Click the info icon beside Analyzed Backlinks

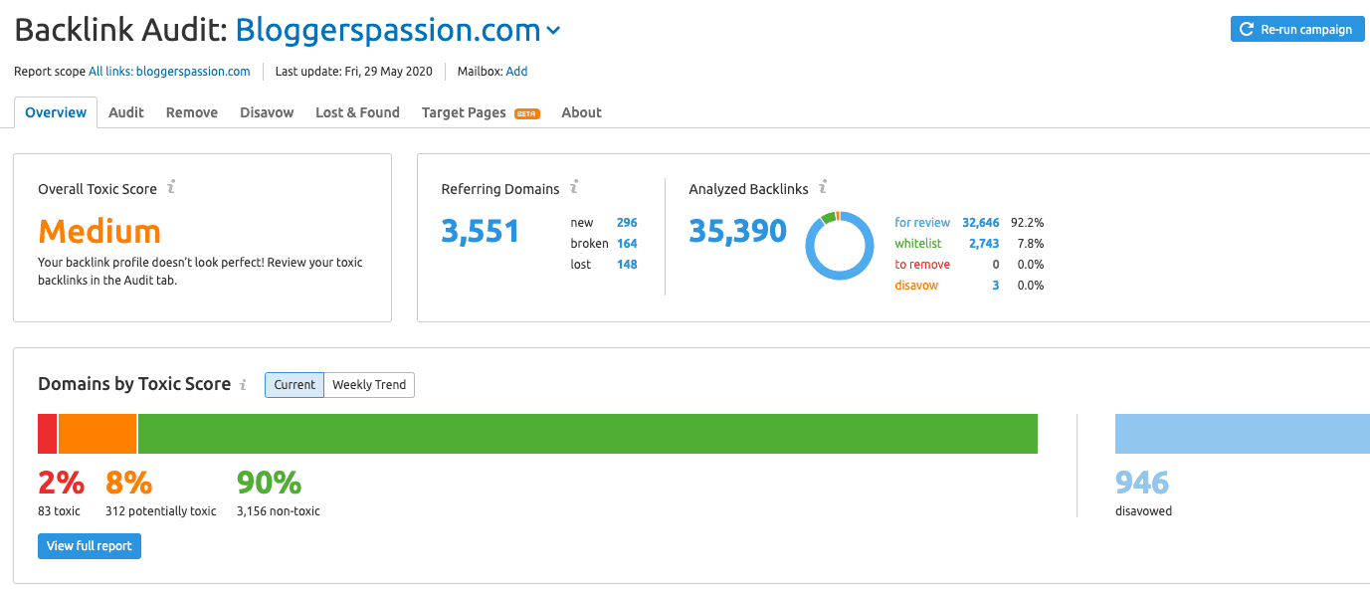823,187
